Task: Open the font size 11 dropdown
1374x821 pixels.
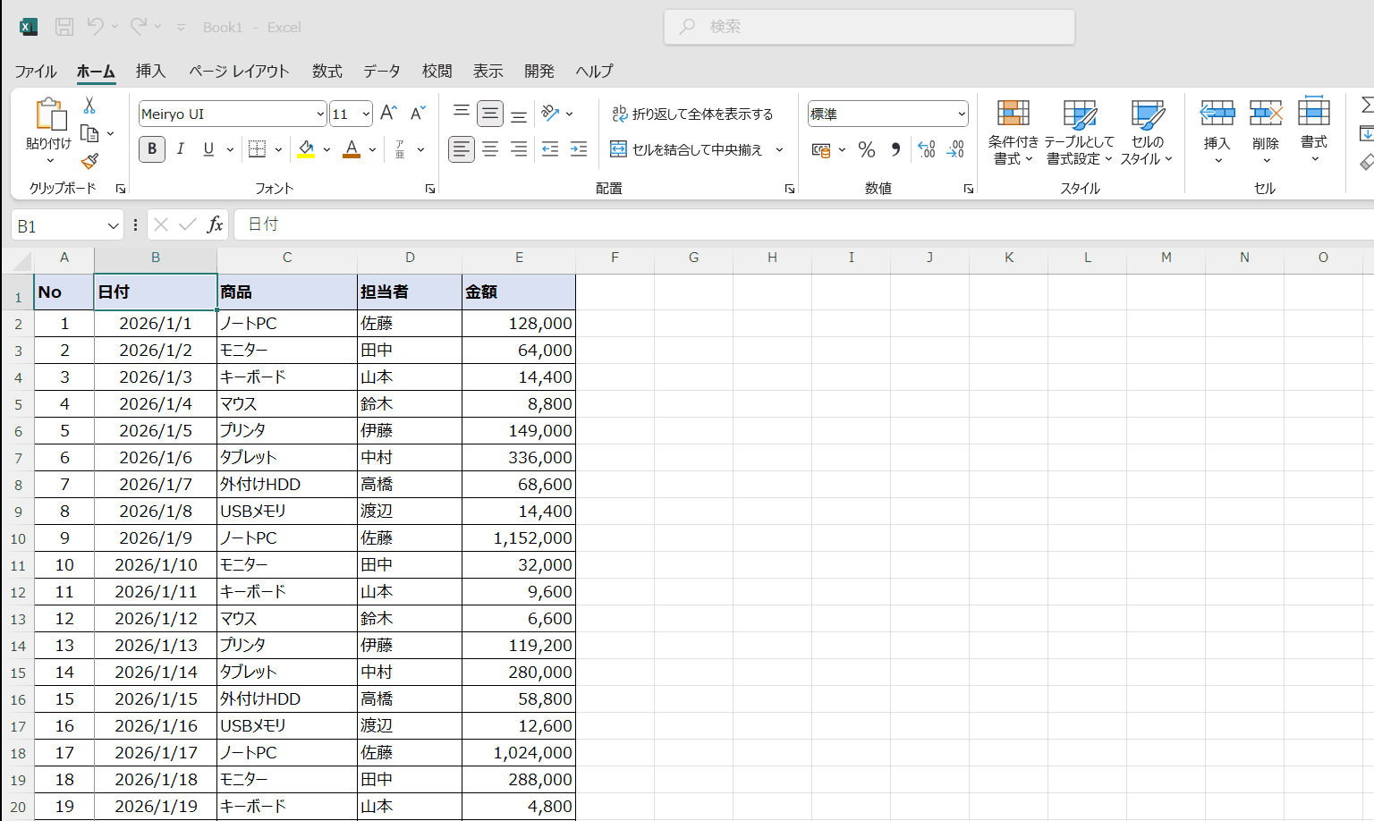Action: 366,114
